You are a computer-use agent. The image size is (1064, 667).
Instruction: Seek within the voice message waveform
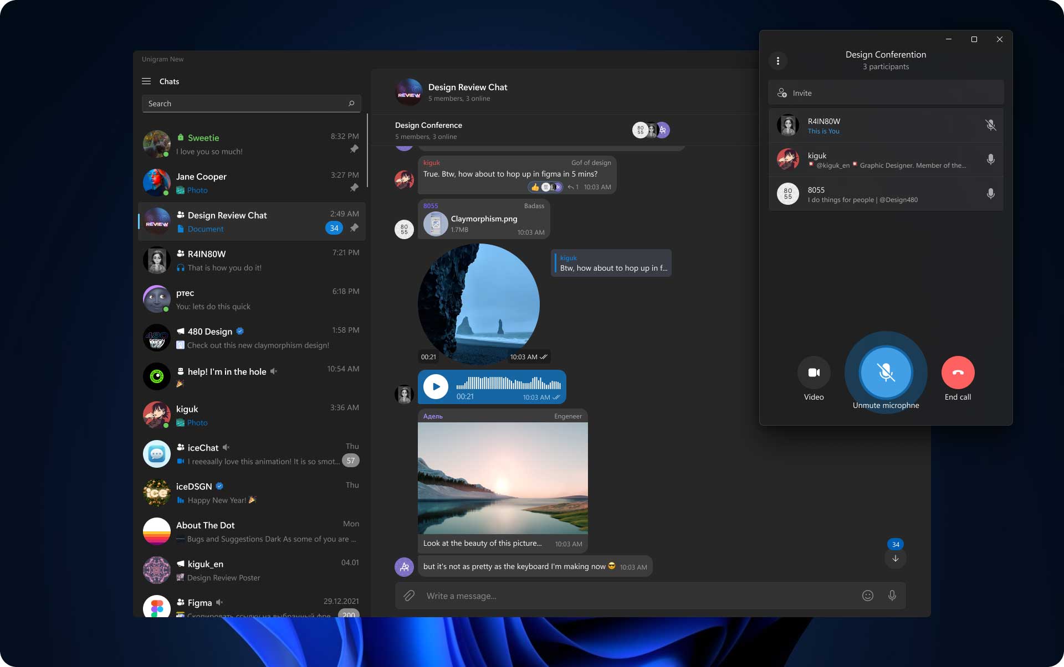(x=508, y=383)
